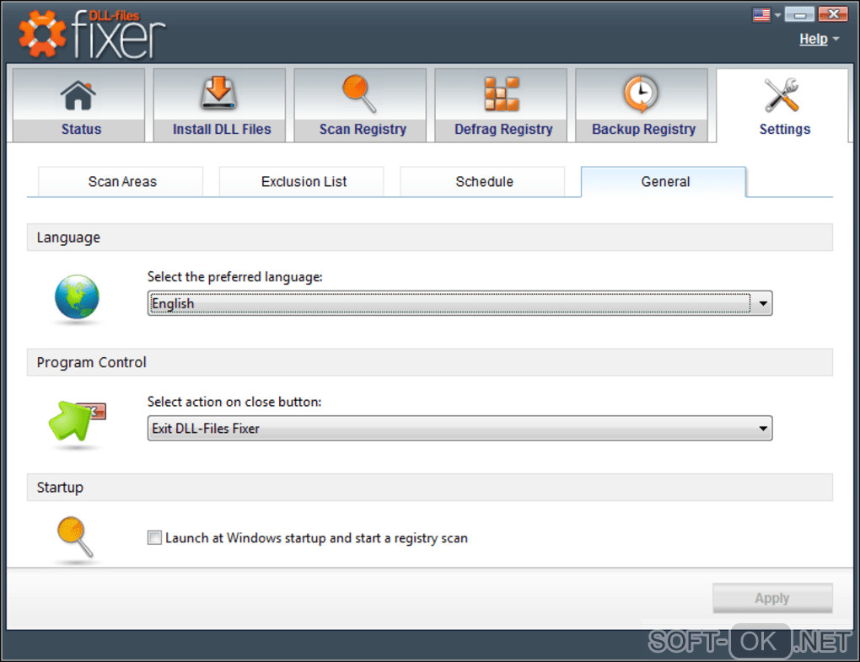Open the Defrag Registry label
The width and height of the screenshot is (860, 662).
tap(503, 130)
